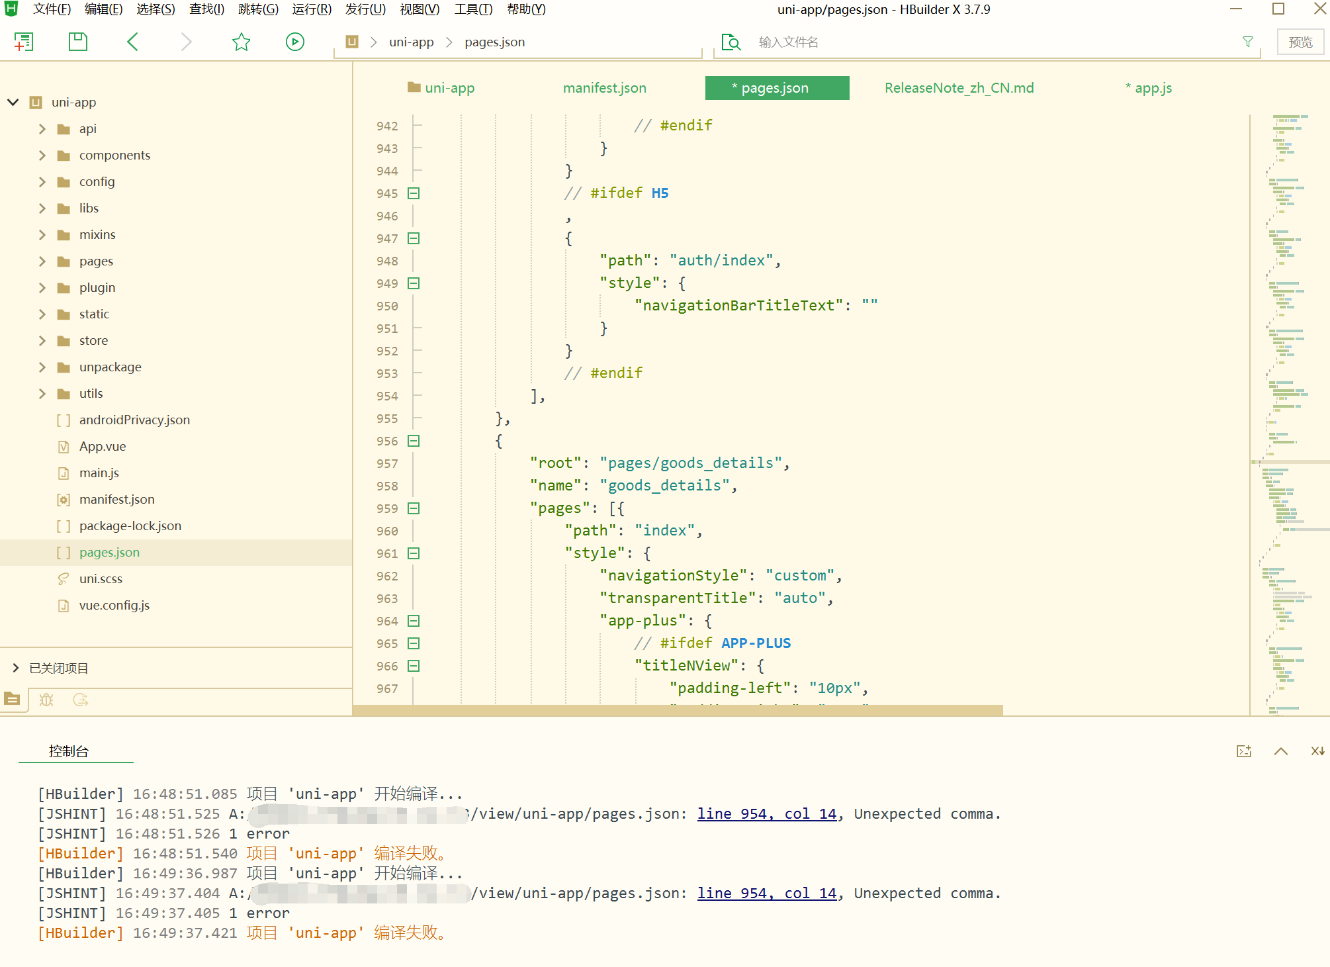Click the save file icon
1330x967 pixels.
tap(78, 42)
